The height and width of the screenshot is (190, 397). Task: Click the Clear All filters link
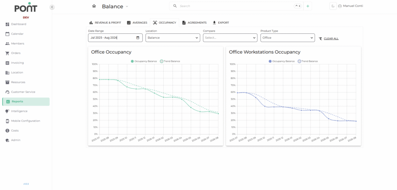[331, 38]
